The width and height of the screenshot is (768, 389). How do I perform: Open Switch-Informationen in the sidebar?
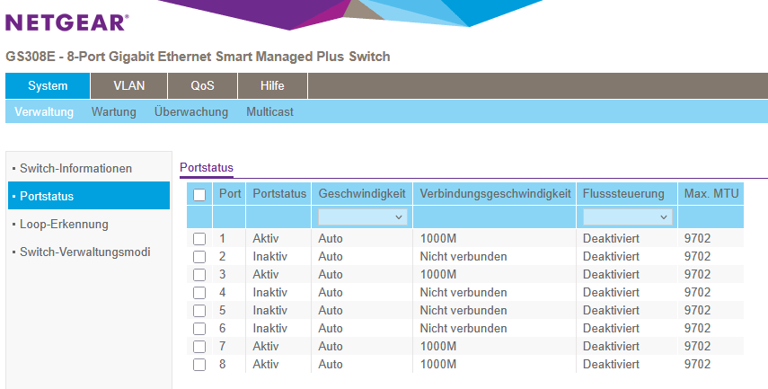[75, 168]
